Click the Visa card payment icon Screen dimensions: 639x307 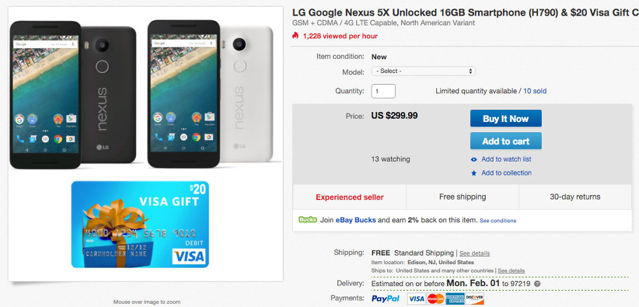click(x=416, y=299)
